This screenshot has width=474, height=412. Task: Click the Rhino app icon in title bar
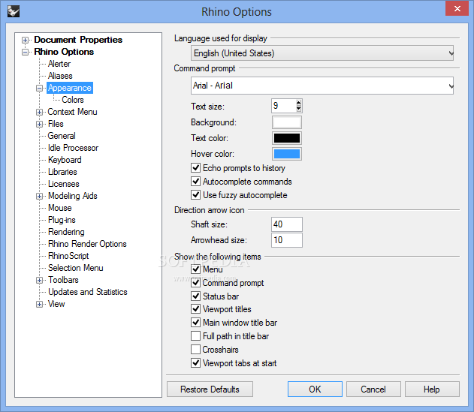coord(14,11)
